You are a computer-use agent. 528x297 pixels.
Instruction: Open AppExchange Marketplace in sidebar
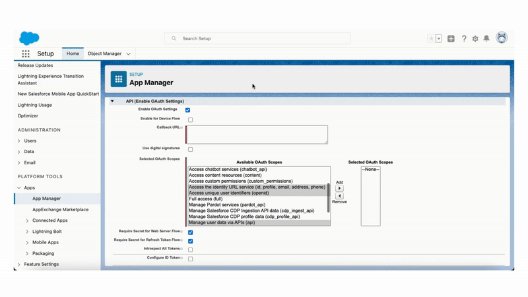[x=61, y=209]
